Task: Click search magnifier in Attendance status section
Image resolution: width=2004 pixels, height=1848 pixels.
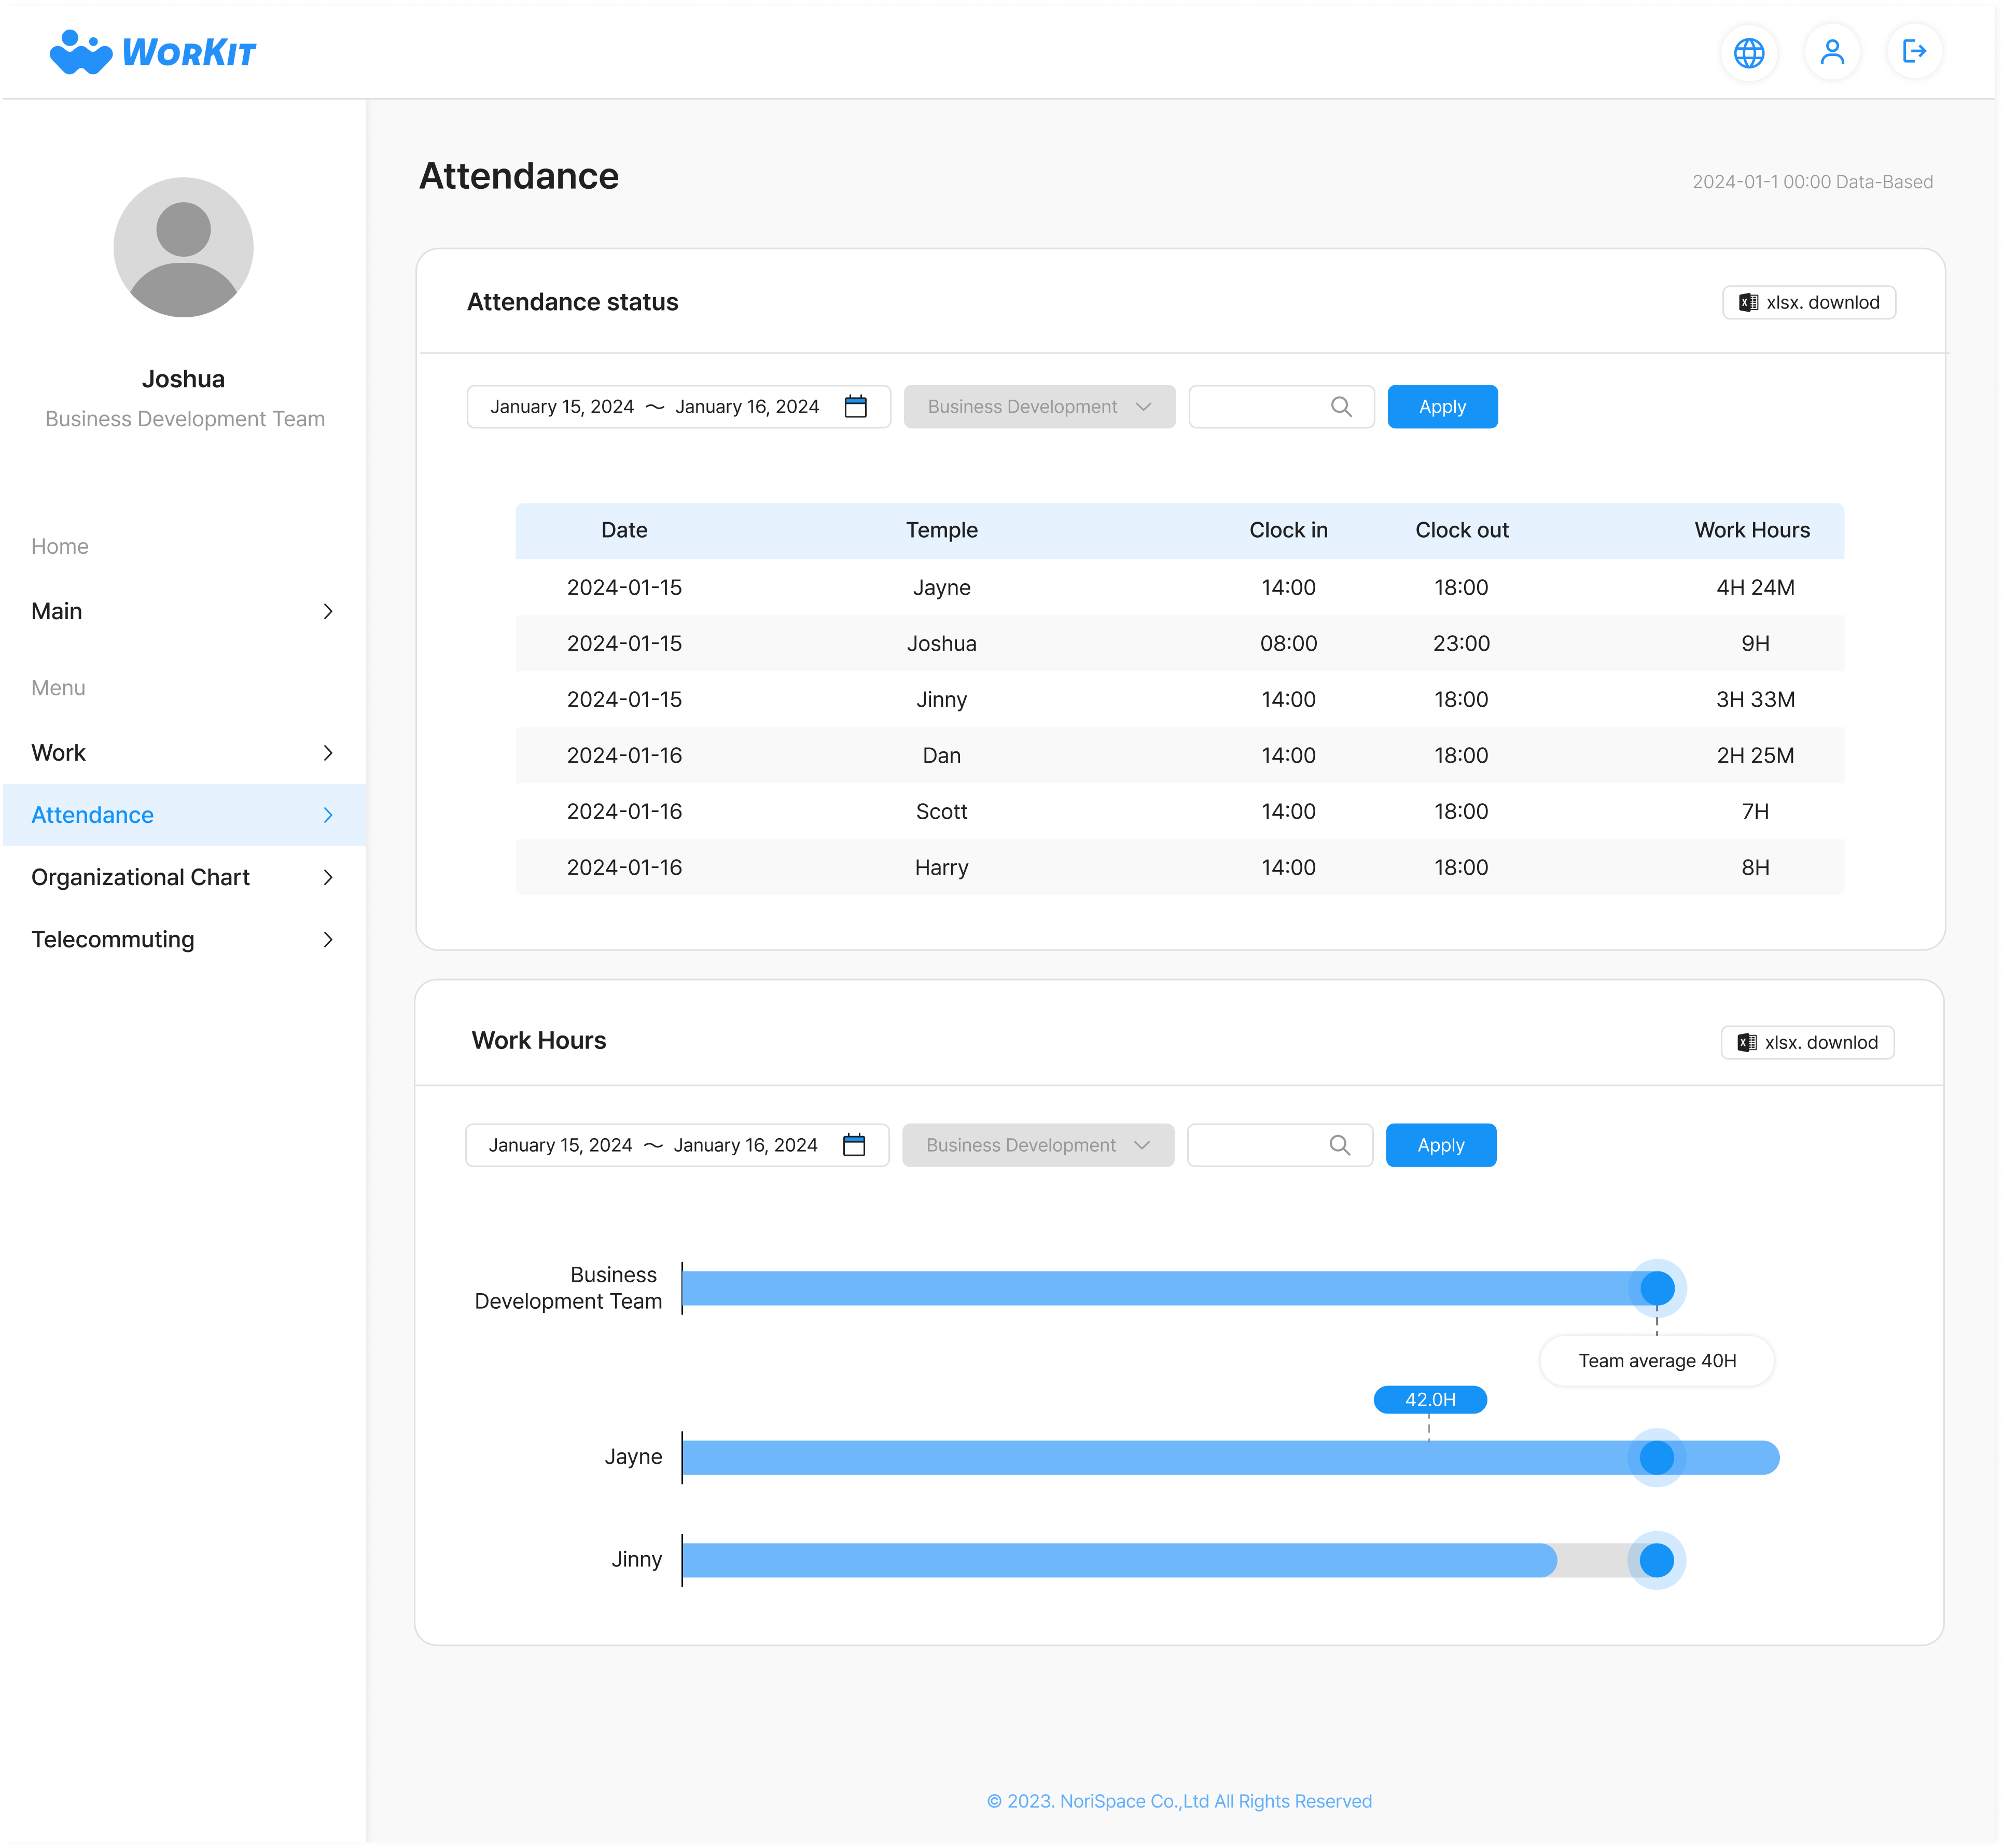Action: [1341, 407]
